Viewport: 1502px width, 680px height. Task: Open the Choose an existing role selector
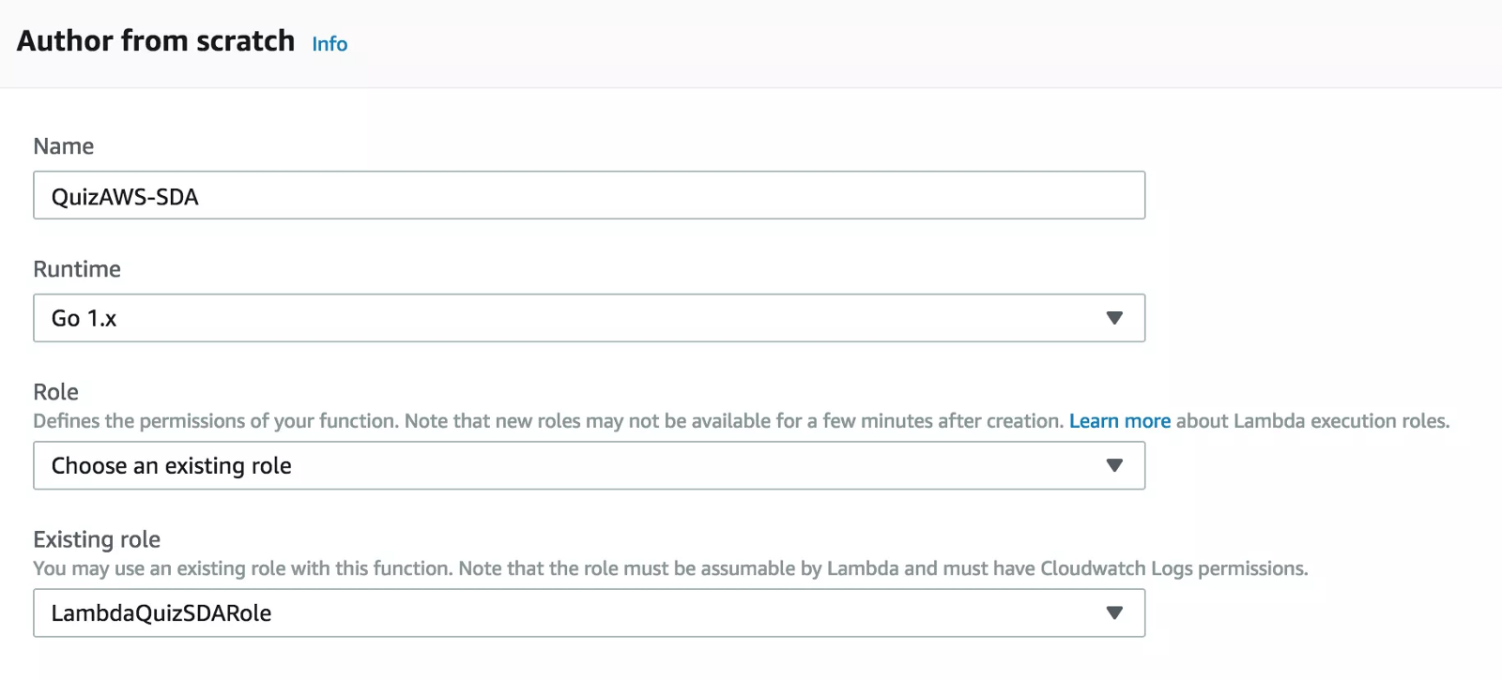589,465
